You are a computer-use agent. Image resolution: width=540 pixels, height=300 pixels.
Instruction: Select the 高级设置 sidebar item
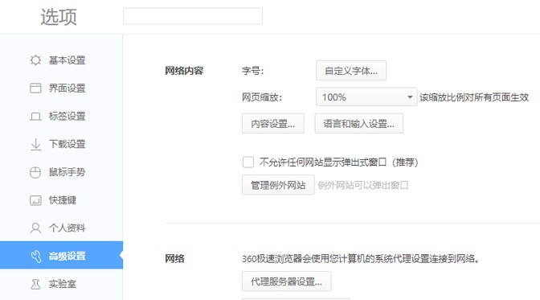[61, 255]
